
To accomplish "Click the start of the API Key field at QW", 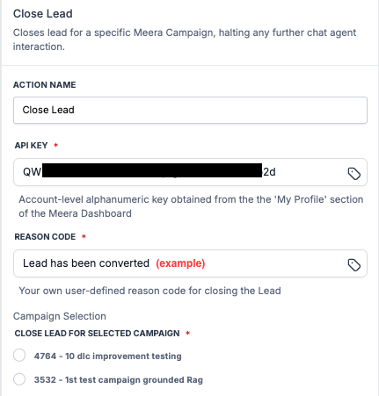I will tap(32, 172).
